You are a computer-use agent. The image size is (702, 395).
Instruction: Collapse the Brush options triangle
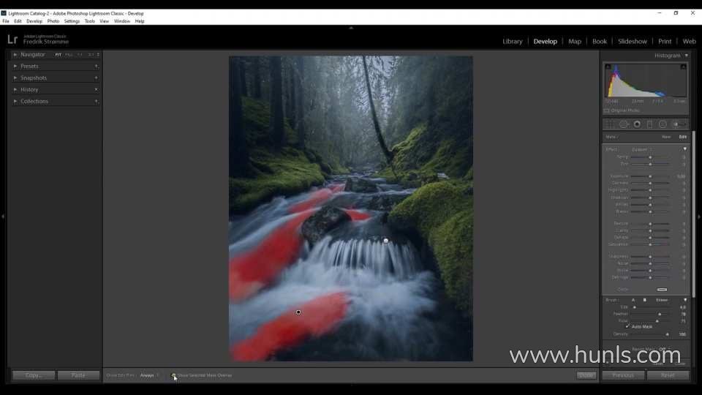[685, 300]
